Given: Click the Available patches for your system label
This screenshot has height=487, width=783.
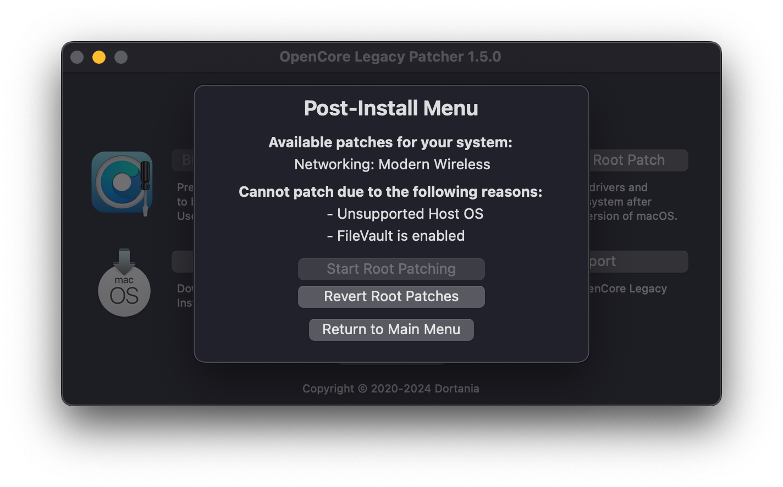Looking at the screenshot, I should tap(390, 142).
